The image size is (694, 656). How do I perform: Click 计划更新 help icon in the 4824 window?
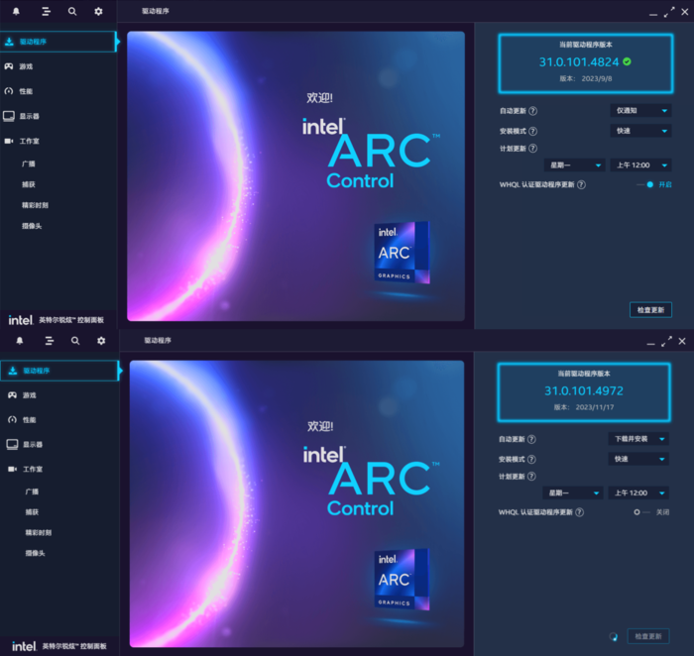[x=533, y=149]
